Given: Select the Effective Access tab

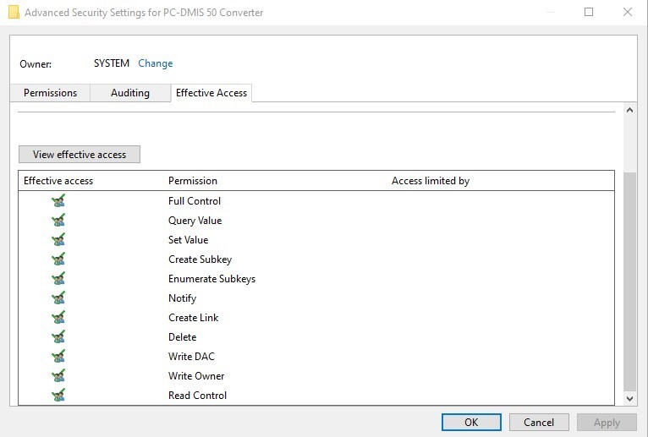Looking at the screenshot, I should [x=211, y=93].
